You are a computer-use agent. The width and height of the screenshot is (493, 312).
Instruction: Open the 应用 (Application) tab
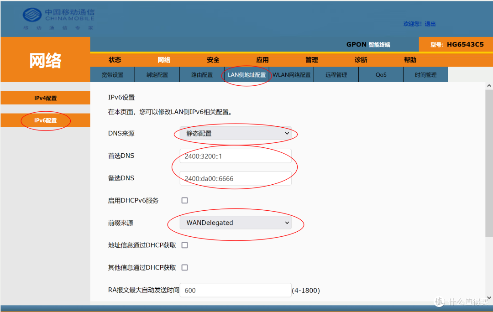click(x=262, y=60)
